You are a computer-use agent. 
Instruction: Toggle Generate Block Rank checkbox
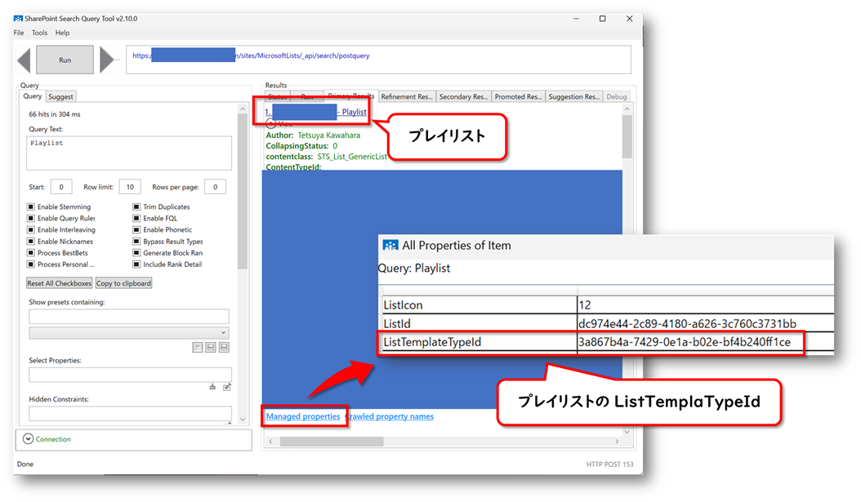136,253
